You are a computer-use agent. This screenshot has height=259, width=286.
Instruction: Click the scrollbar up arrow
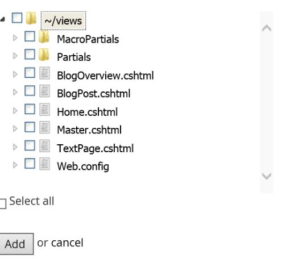[x=267, y=28]
